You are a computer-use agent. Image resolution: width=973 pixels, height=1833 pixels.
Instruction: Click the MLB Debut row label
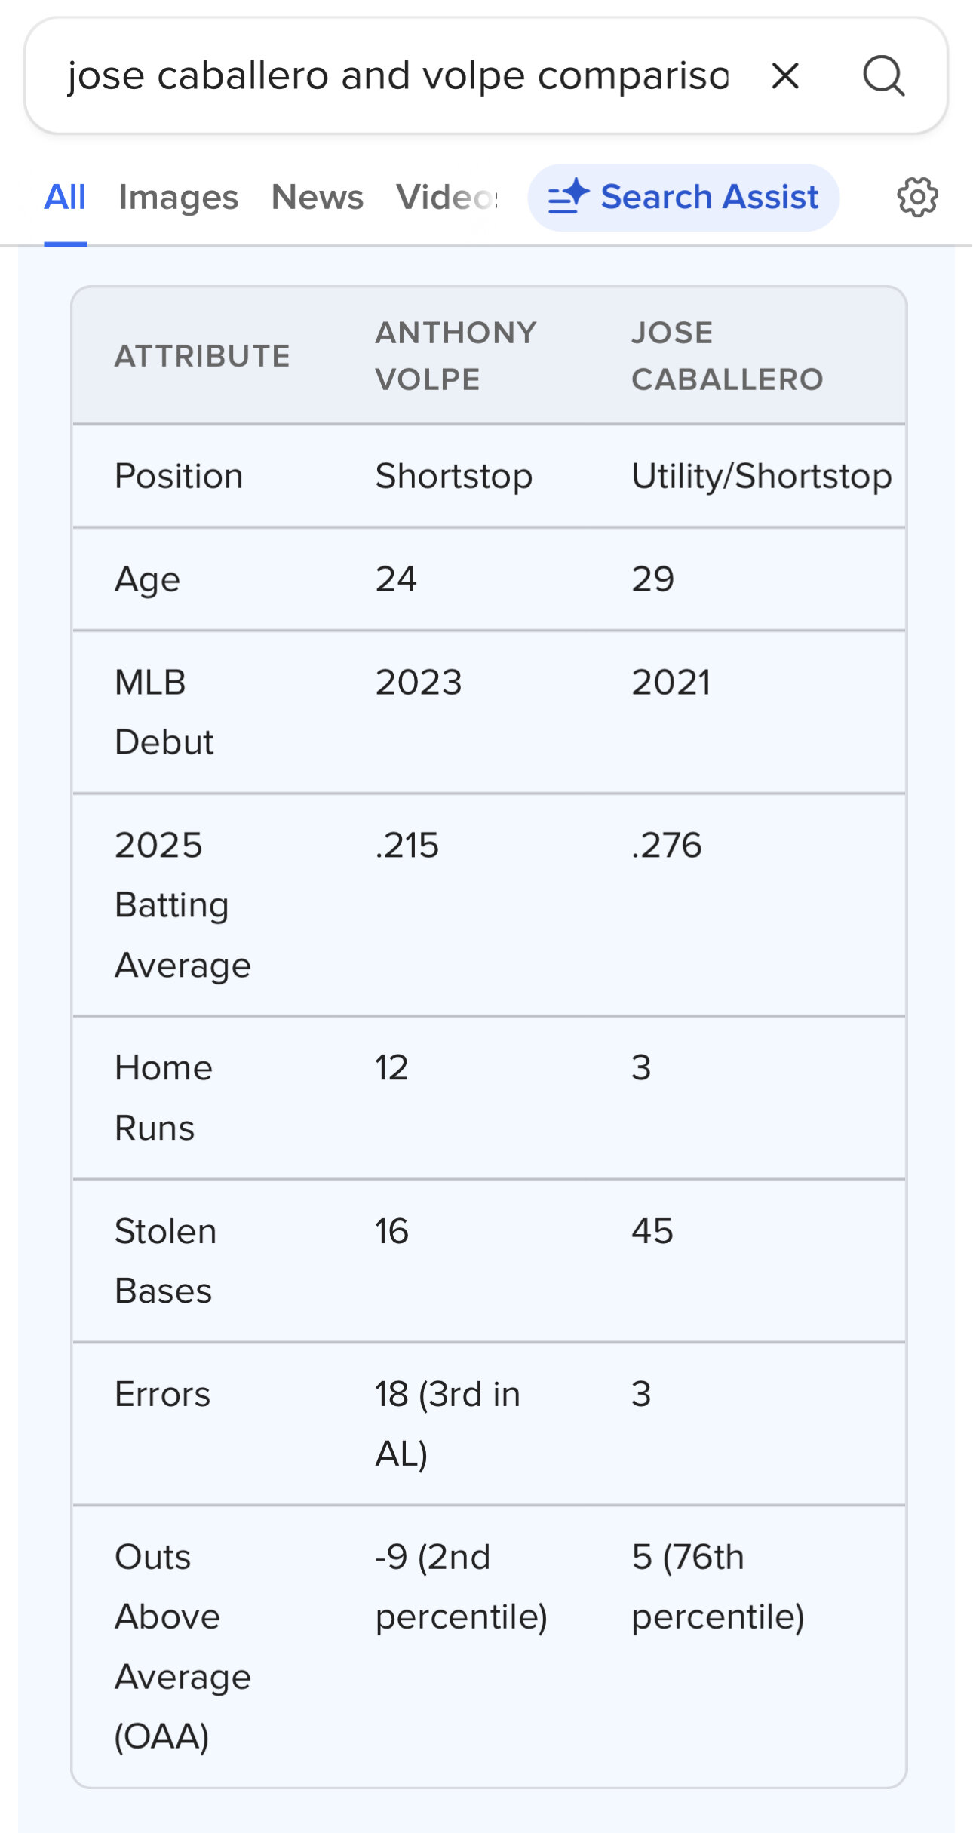click(x=164, y=712)
